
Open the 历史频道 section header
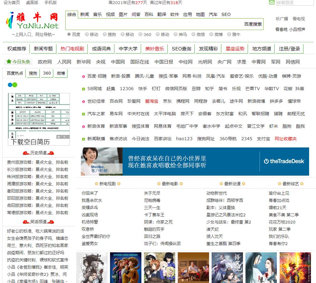[x=38, y=153]
